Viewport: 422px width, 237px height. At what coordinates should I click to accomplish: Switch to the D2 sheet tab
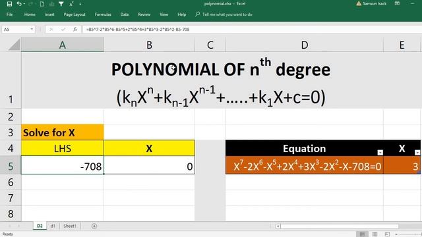point(40,226)
